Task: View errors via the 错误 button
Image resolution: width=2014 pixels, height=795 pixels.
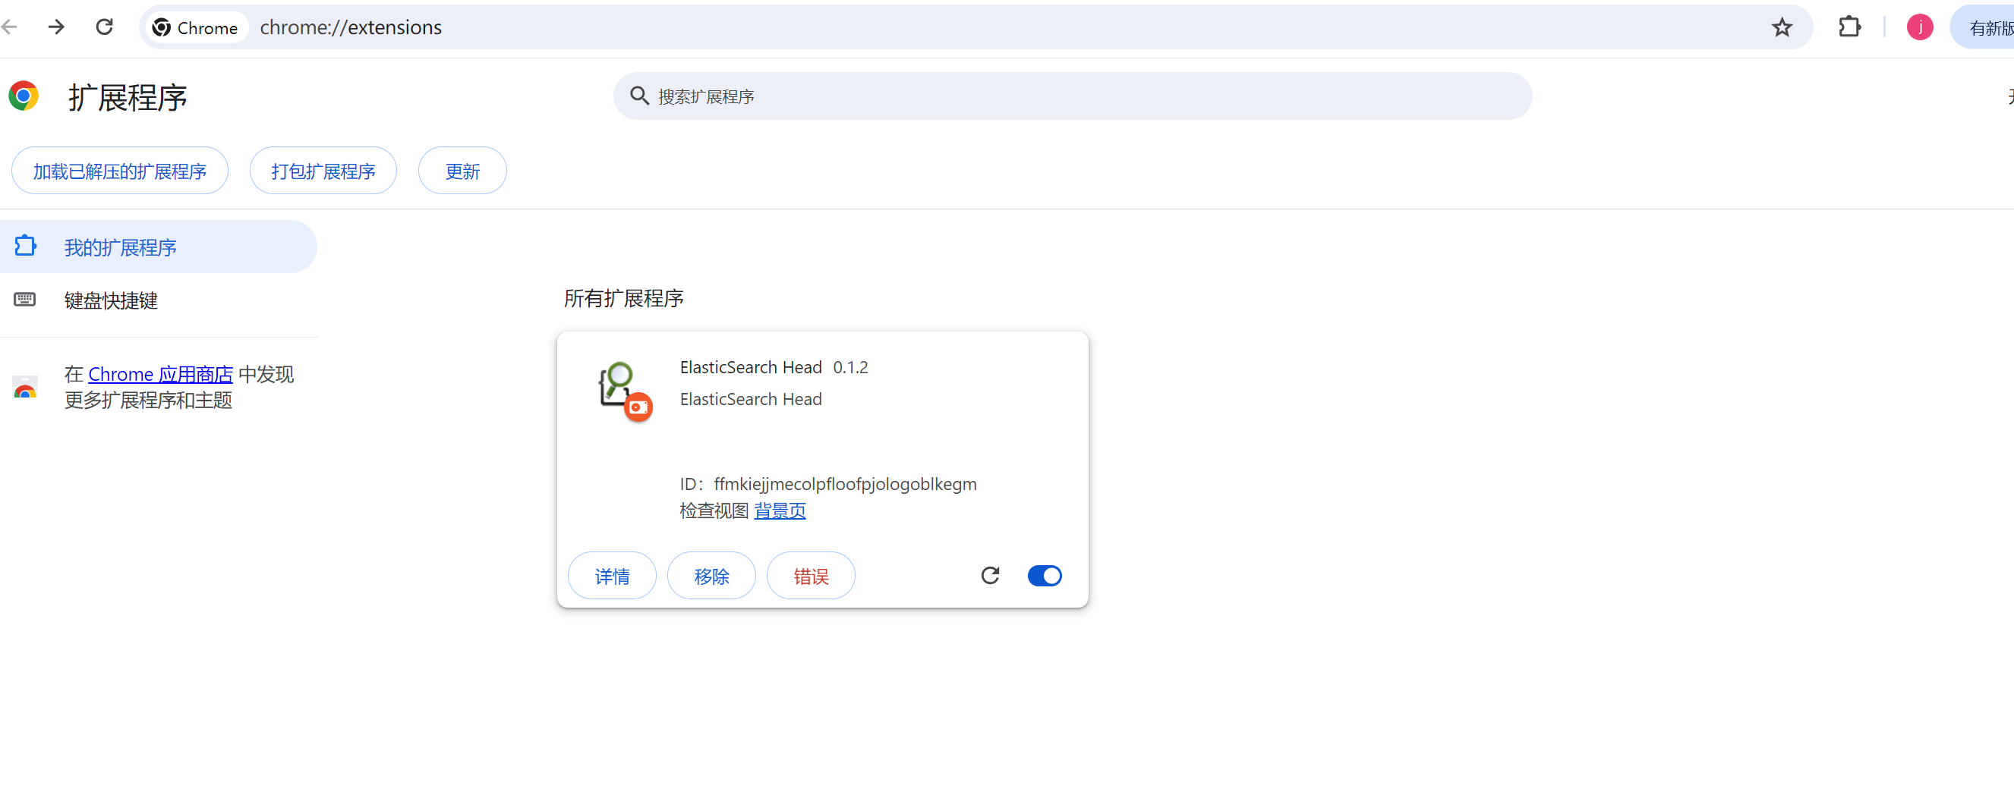Action: click(x=810, y=576)
